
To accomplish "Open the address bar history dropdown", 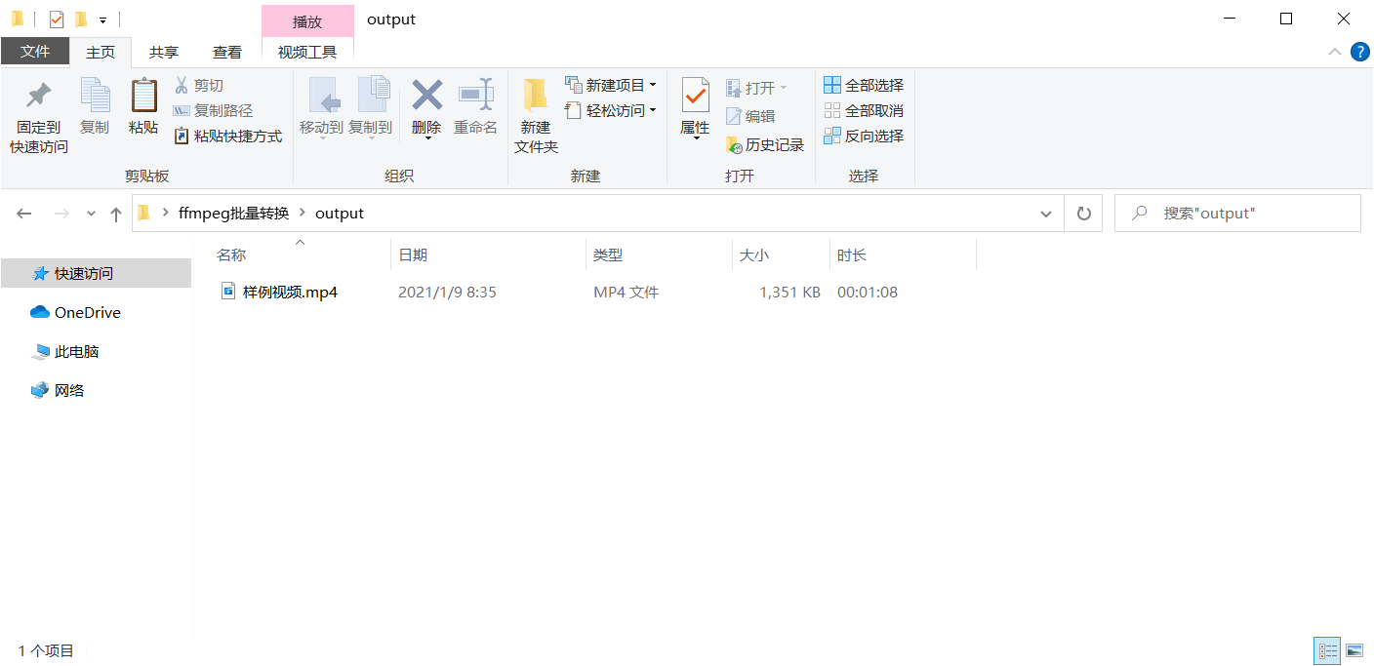I will click(x=1046, y=214).
